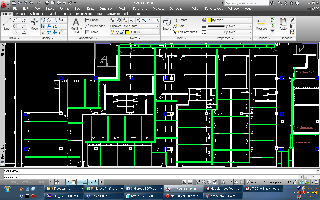Expand the ByLayer lineweight dropdown
This screenshot has width=320, height=200.
pyautogui.click(x=250, y=26)
